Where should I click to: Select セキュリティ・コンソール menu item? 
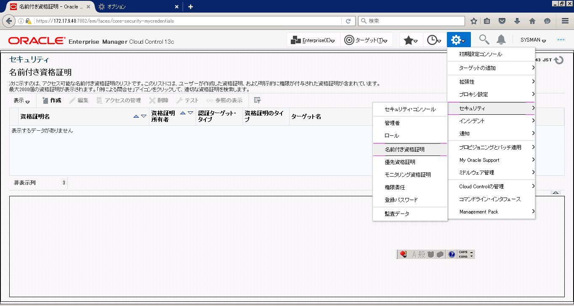click(x=410, y=109)
